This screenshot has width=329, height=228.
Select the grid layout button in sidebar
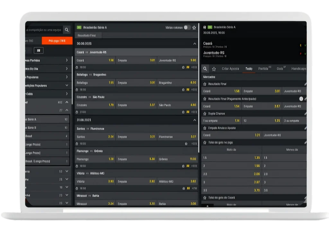39,50
